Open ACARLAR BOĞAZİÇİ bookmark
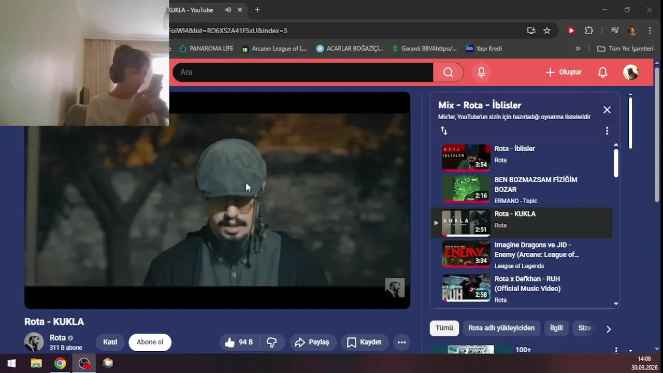 (x=350, y=49)
